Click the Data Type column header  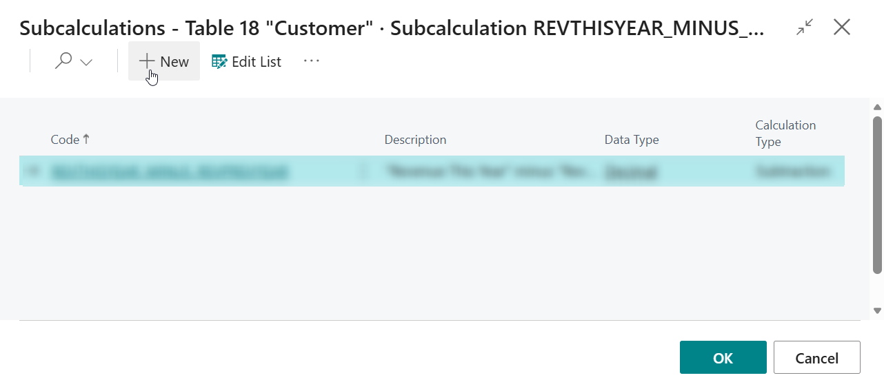631,140
